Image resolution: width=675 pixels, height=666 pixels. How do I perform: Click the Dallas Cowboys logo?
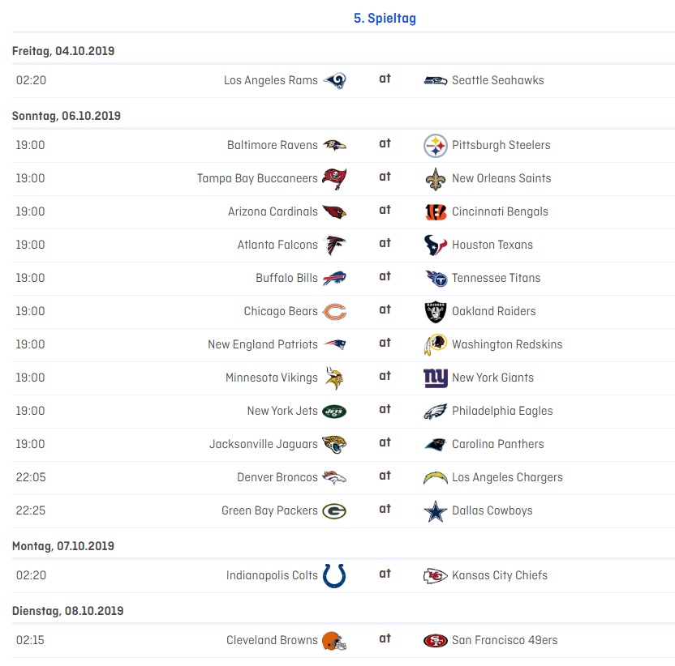point(436,511)
